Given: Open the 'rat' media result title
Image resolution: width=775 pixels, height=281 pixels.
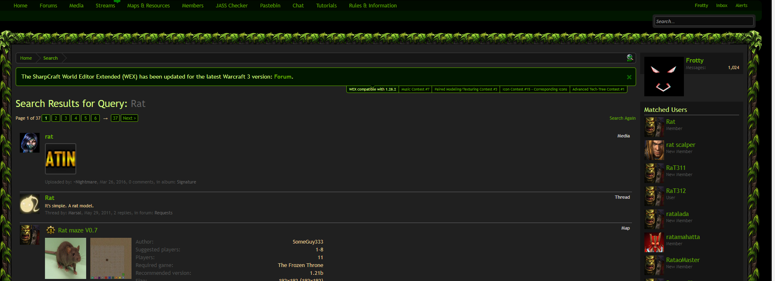Looking at the screenshot, I should (x=49, y=137).
